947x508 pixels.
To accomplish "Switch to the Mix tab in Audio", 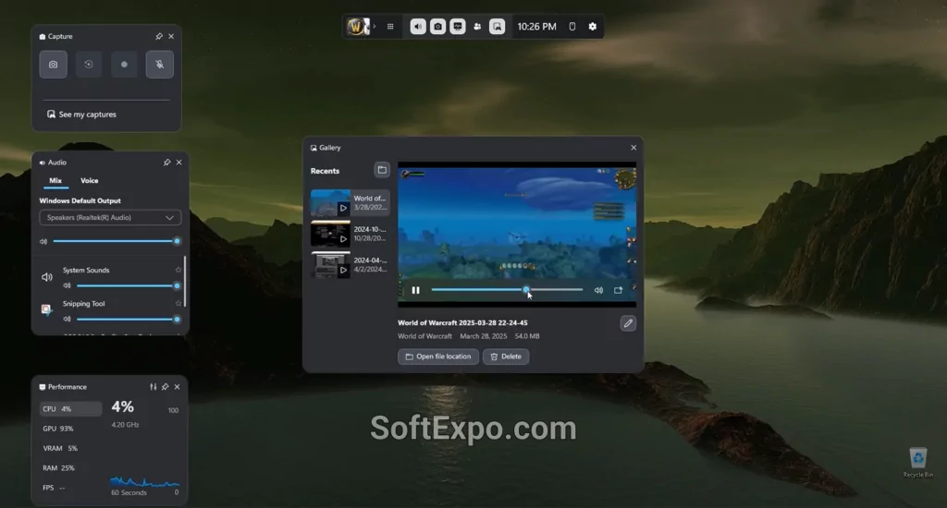I will pyautogui.click(x=55, y=180).
